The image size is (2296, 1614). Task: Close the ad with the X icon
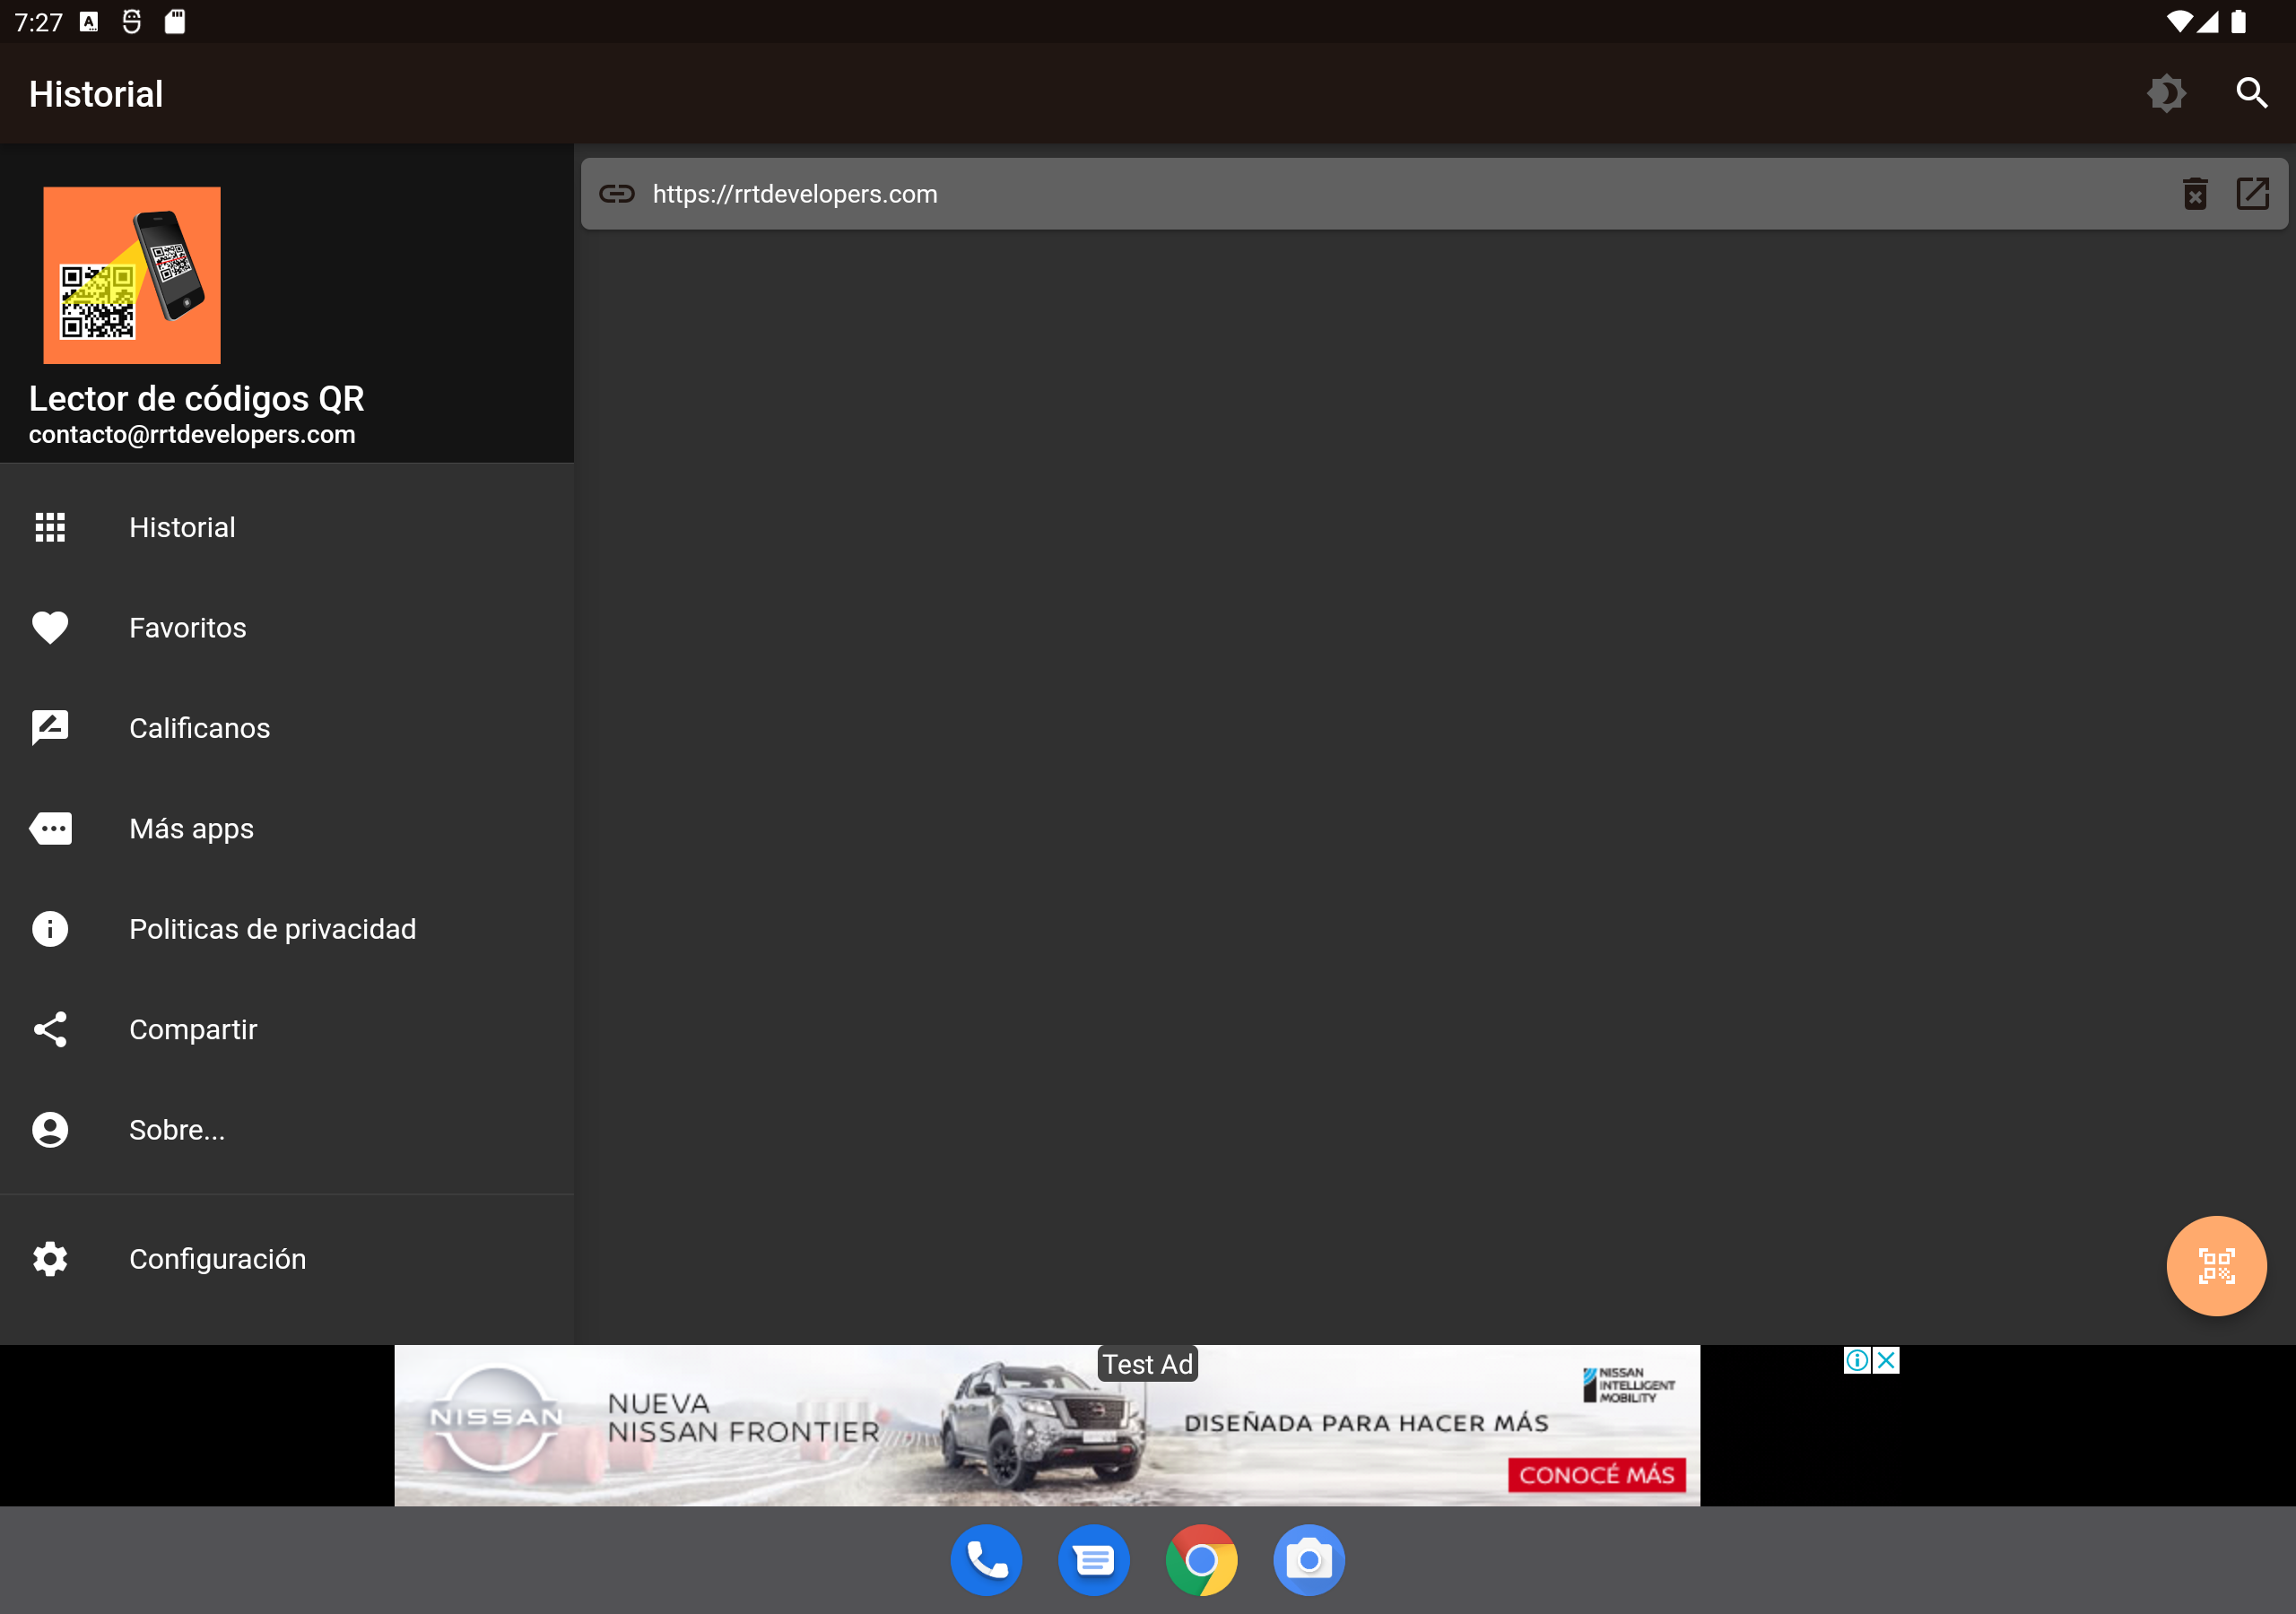tap(1886, 1360)
